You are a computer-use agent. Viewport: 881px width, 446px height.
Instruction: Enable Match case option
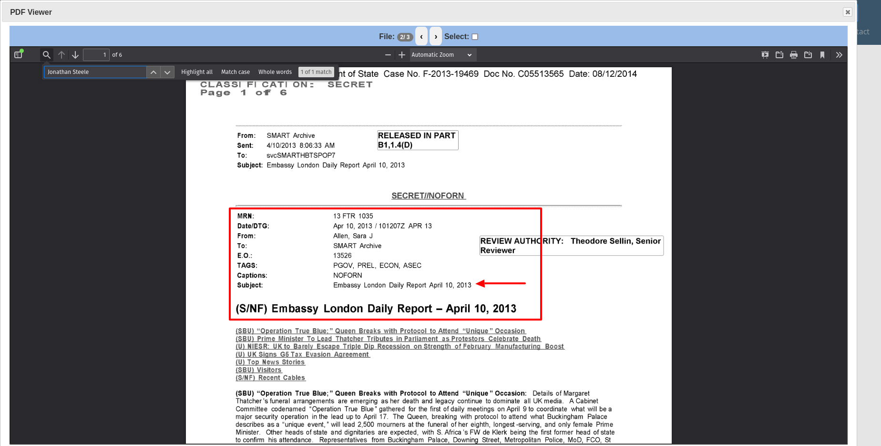(x=236, y=72)
